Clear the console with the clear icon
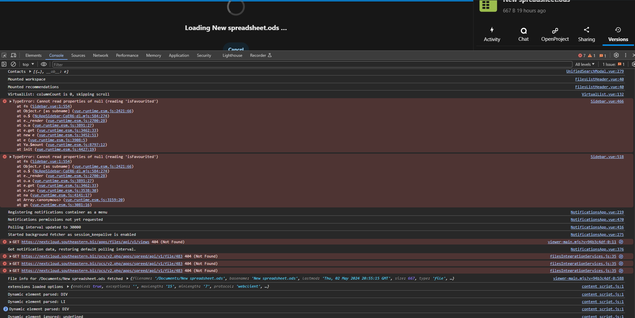 [x=13, y=64]
